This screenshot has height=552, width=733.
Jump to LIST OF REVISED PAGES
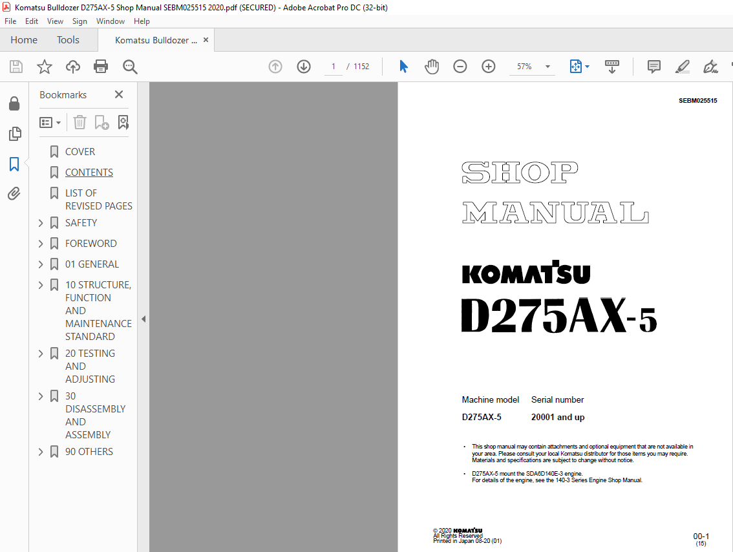coord(99,199)
